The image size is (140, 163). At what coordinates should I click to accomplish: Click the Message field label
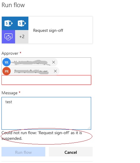[9, 93]
